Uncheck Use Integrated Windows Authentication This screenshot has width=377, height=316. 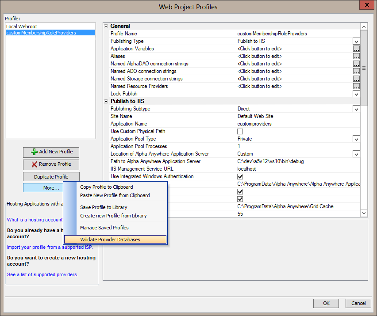pyautogui.click(x=240, y=176)
